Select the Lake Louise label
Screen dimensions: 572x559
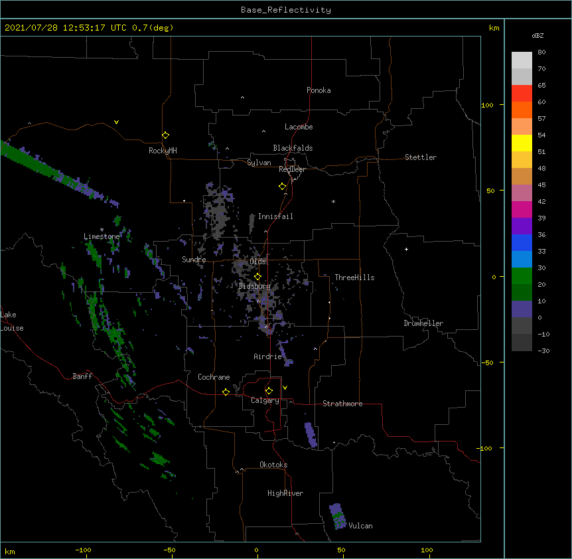(12, 321)
